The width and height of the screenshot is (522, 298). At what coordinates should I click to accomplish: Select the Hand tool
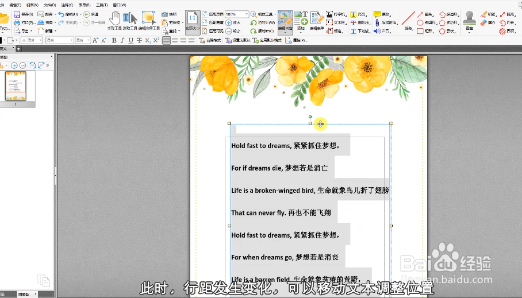[115, 21]
